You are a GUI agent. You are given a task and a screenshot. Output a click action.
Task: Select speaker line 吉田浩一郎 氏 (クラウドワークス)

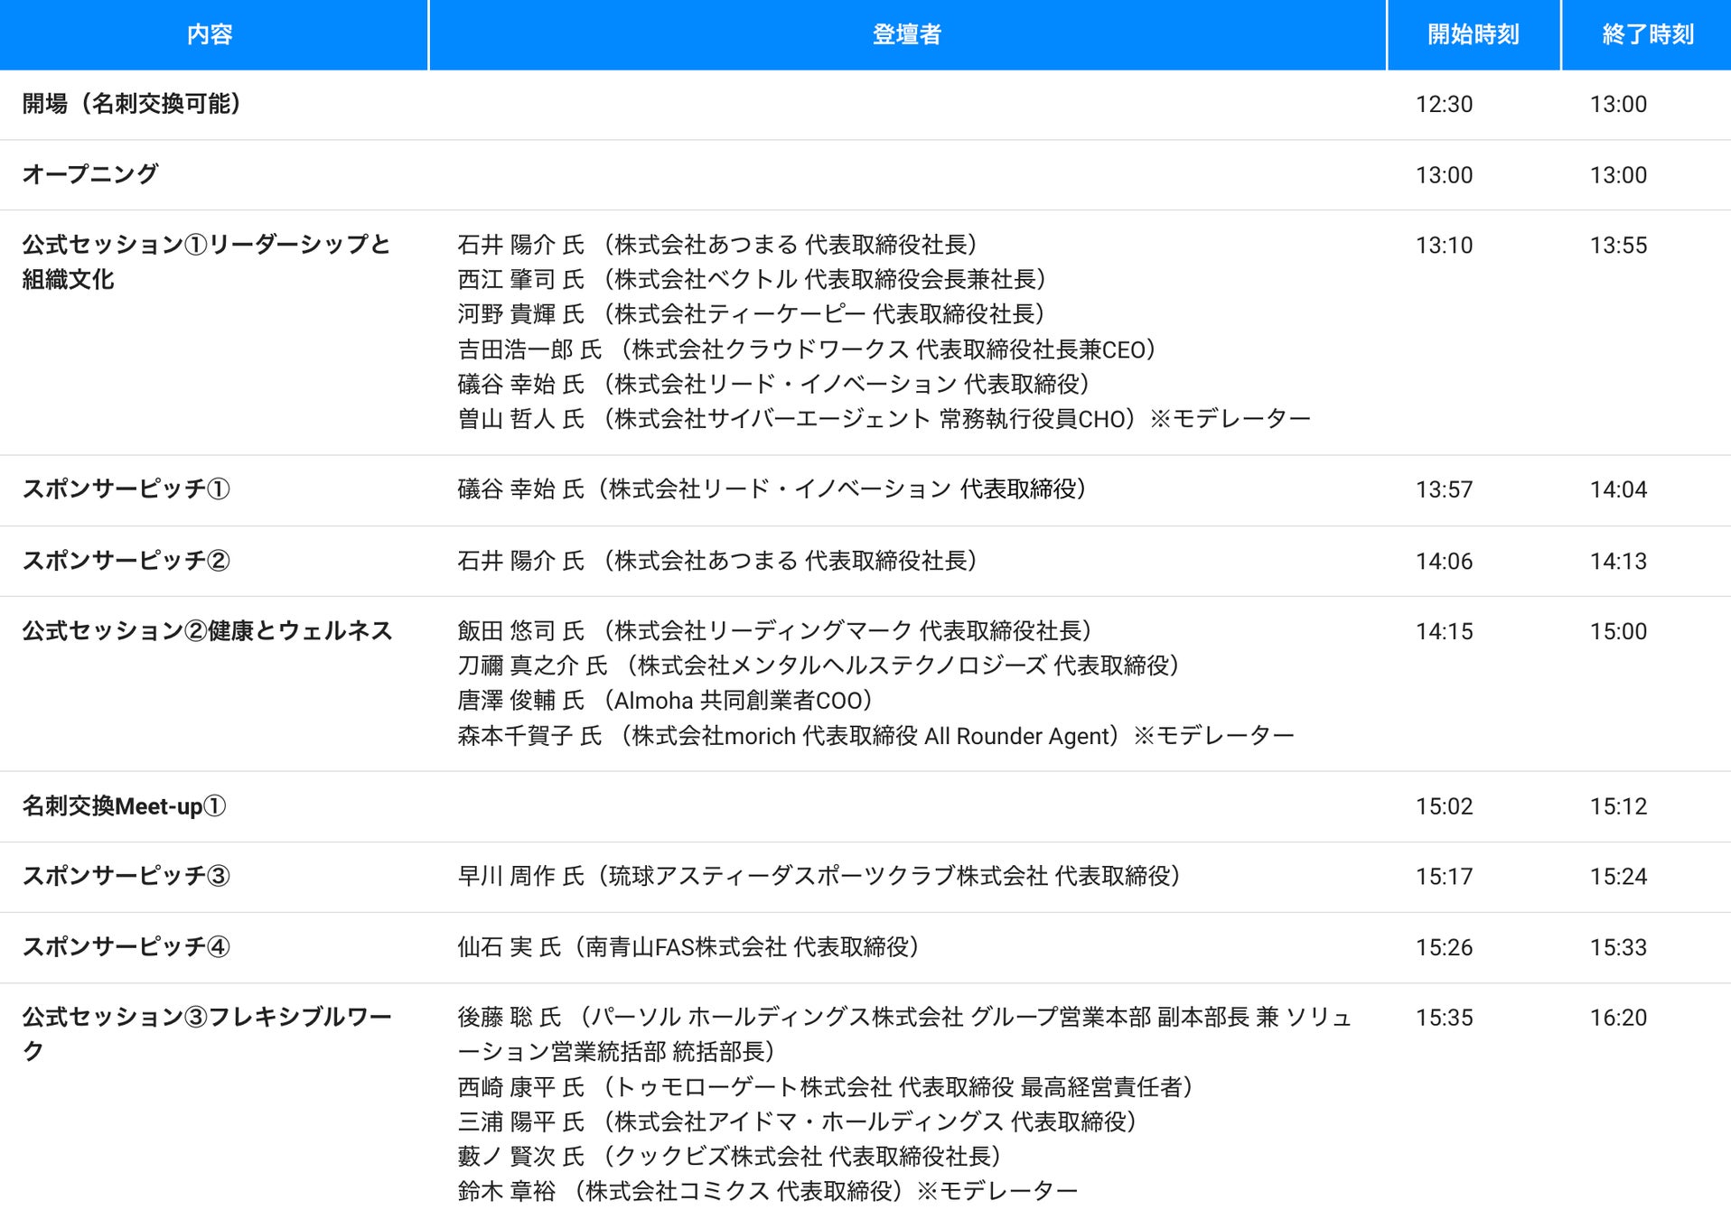click(807, 349)
